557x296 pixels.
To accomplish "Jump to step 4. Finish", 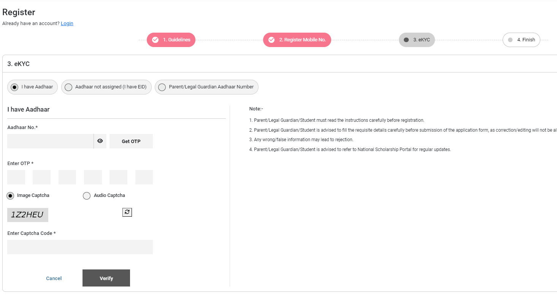I will pyautogui.click(x=521, y=40).
